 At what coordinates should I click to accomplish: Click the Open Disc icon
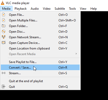pyautogui.click(x=4, y=31)
